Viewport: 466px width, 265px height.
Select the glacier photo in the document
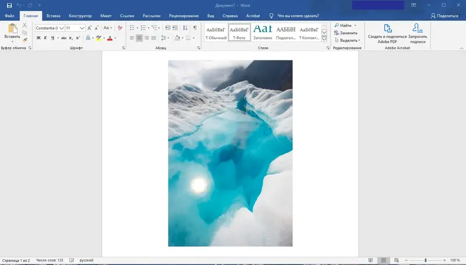(230, 153)
